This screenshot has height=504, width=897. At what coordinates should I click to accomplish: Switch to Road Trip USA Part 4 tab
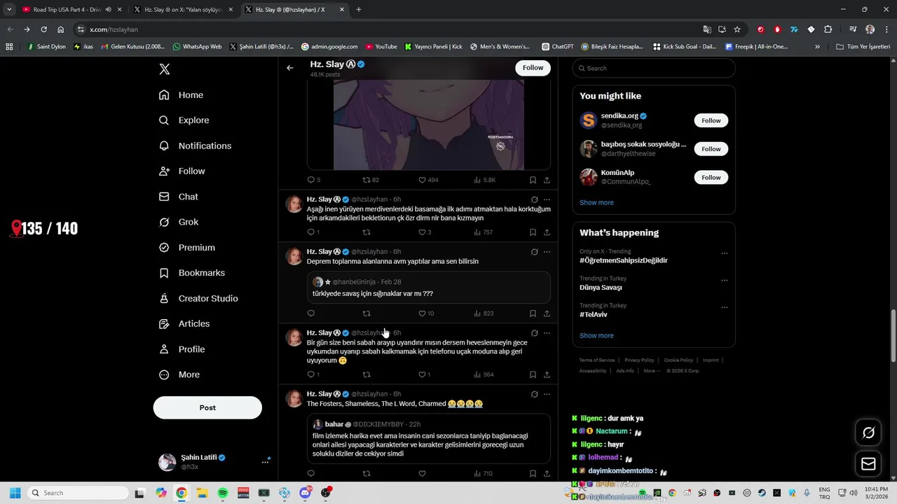pyautogui.click(x=71, y=10)
